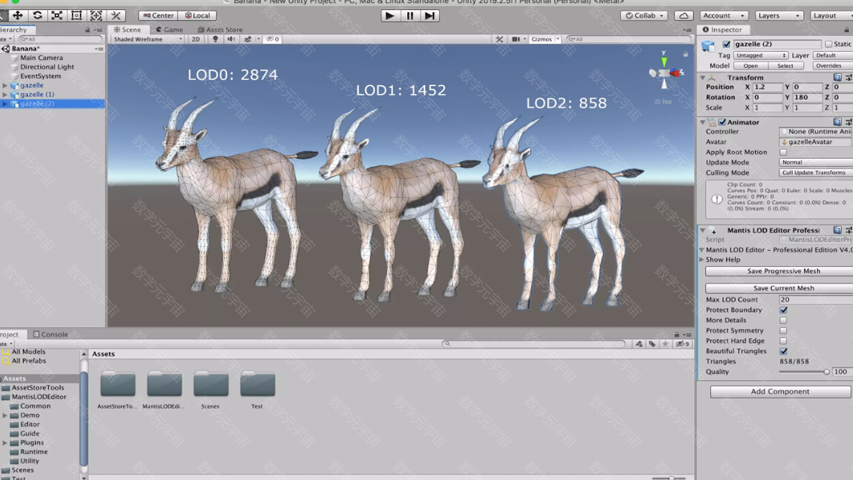Expand the Show Help foldout

pyautogui.click(x=702, y=260)
